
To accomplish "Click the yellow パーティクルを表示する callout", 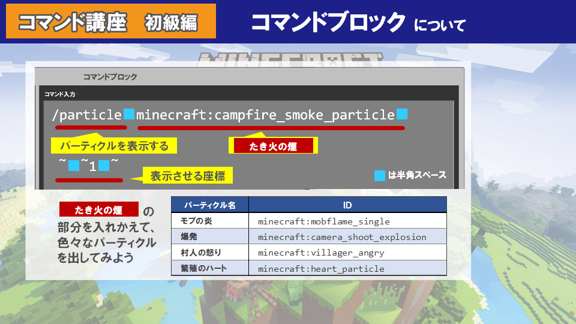I will (114, 146).
